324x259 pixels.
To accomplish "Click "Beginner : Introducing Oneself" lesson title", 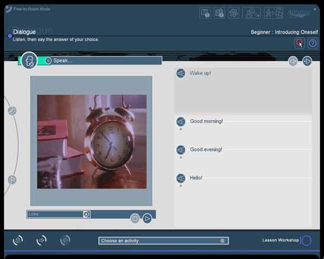I will click(284, 32).
